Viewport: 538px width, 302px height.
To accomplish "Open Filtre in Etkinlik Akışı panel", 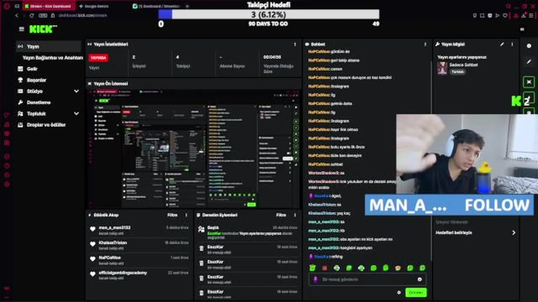I will coord(172,215).
